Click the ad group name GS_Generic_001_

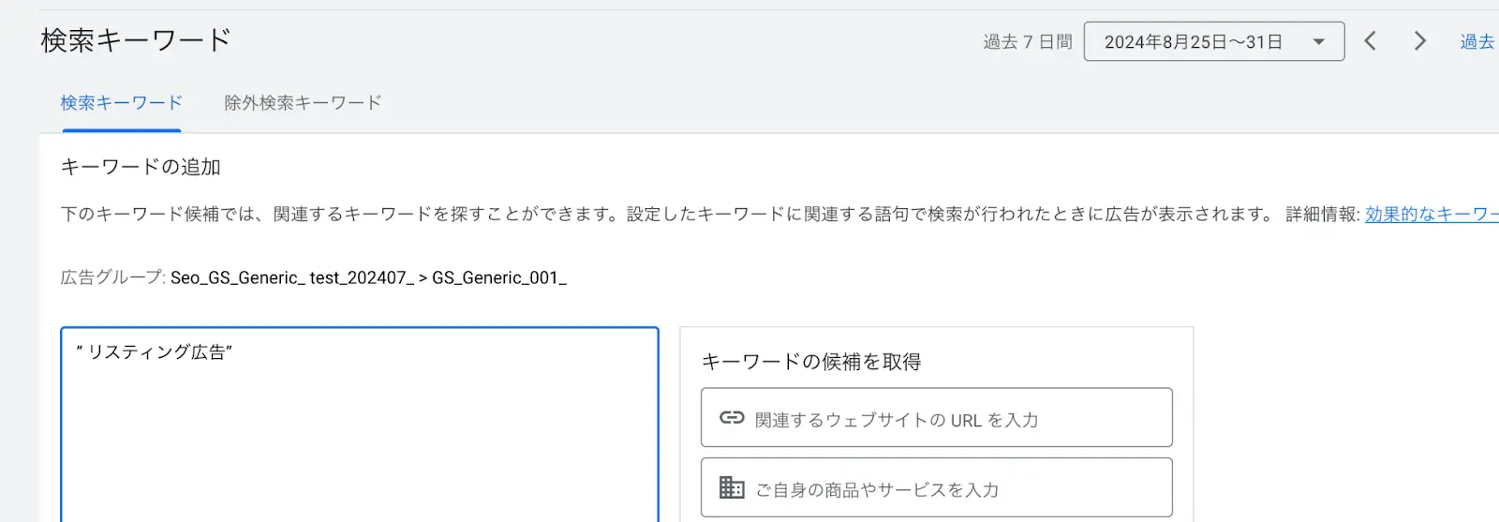[x=498, y=278]
